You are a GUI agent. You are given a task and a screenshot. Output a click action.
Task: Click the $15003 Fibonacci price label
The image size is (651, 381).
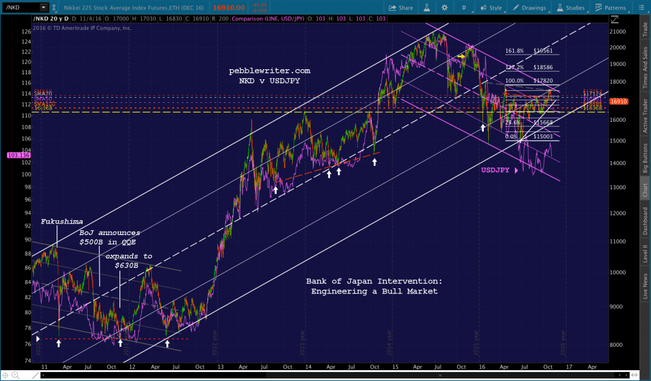pyautogui.click(x=543, y=137)
